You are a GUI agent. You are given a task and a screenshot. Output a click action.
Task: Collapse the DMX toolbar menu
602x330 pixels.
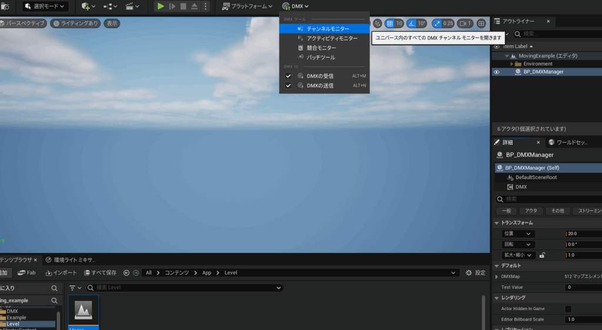point(295,6)
